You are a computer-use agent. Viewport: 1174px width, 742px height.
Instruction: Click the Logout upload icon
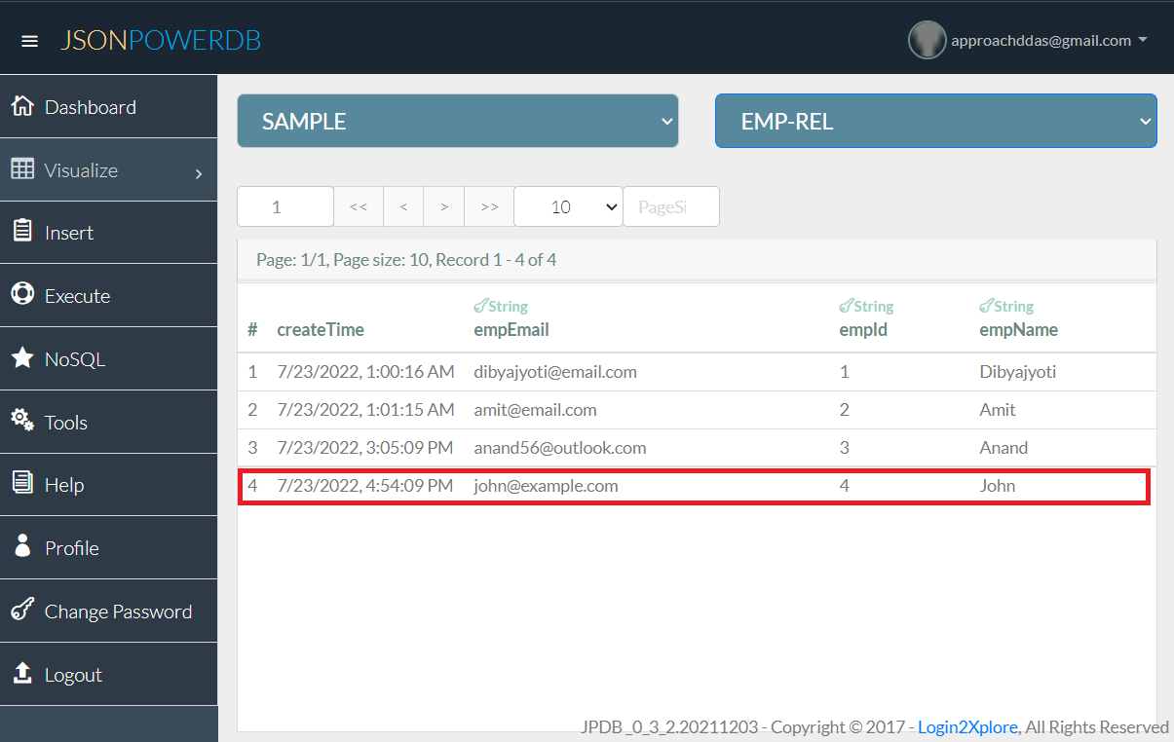point(22,674)
